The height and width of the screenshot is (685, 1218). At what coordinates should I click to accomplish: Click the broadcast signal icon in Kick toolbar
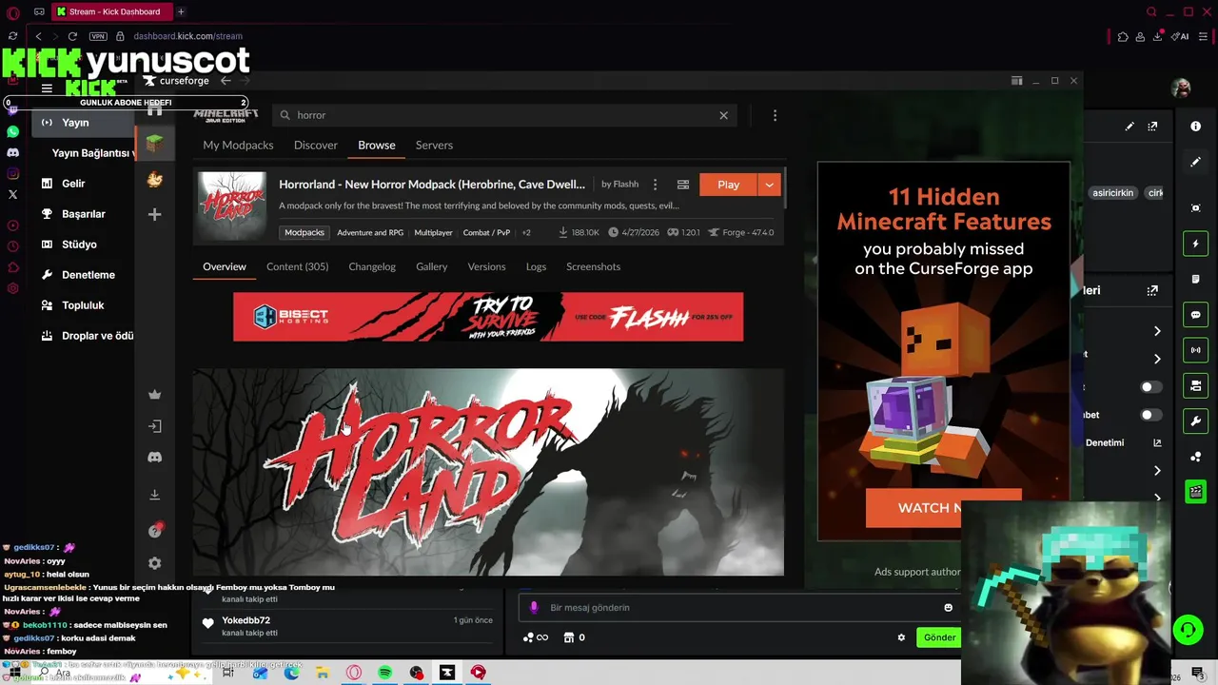(1195, 350)
